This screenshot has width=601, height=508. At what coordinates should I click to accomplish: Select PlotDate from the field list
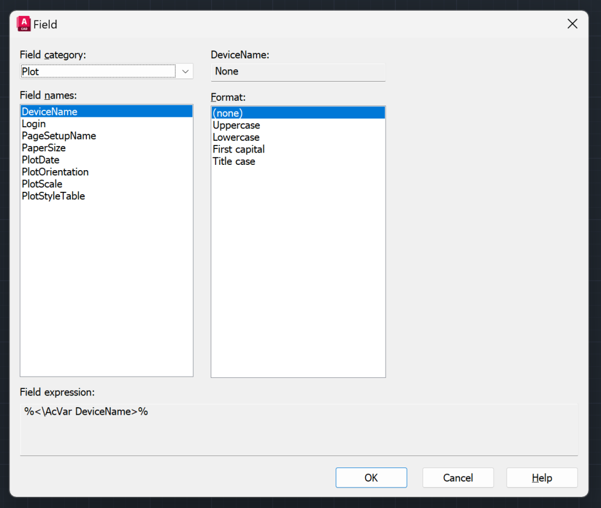40,160
